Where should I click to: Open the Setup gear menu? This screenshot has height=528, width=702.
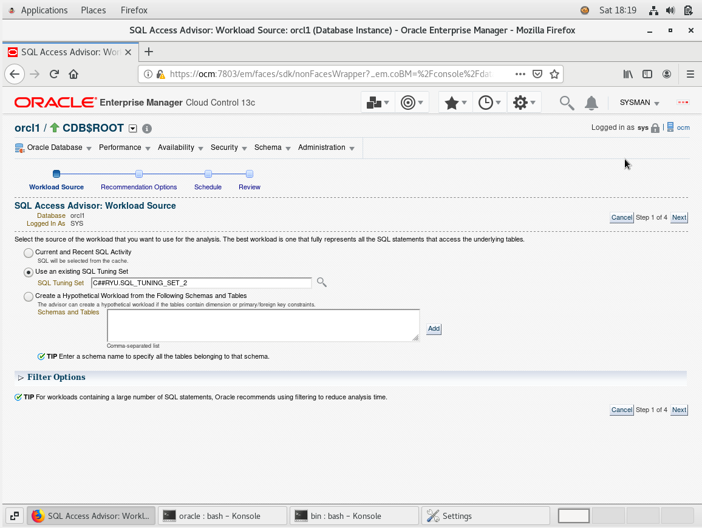point(524,103)
